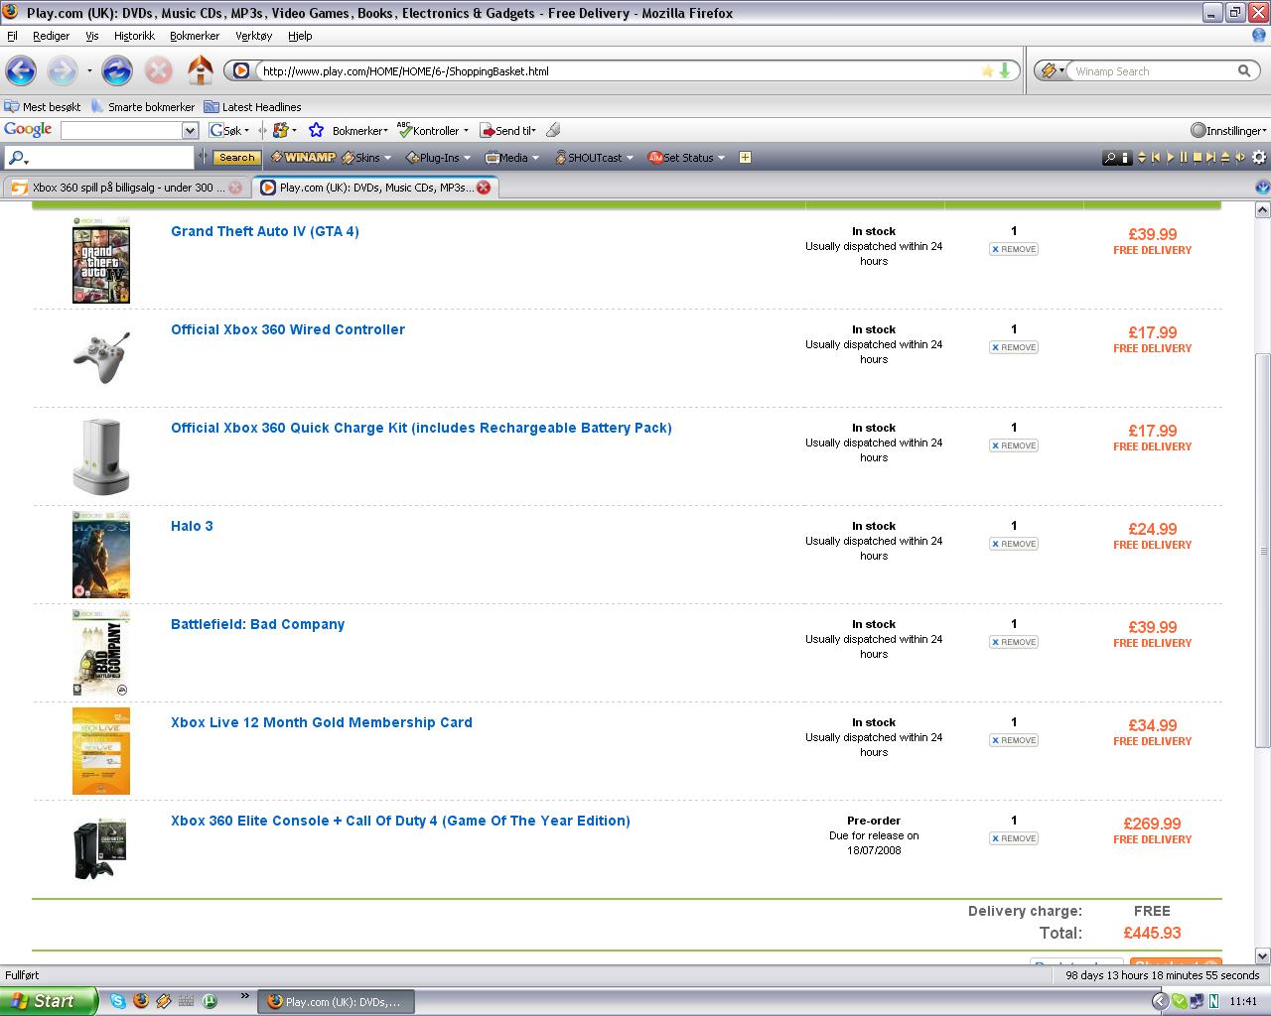Remove Grand Theft Auto IV from basket

click(1014, 249)
